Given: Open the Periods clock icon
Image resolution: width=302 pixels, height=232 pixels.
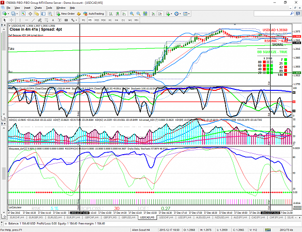Looking at the screenshot, I should (176, 14).
